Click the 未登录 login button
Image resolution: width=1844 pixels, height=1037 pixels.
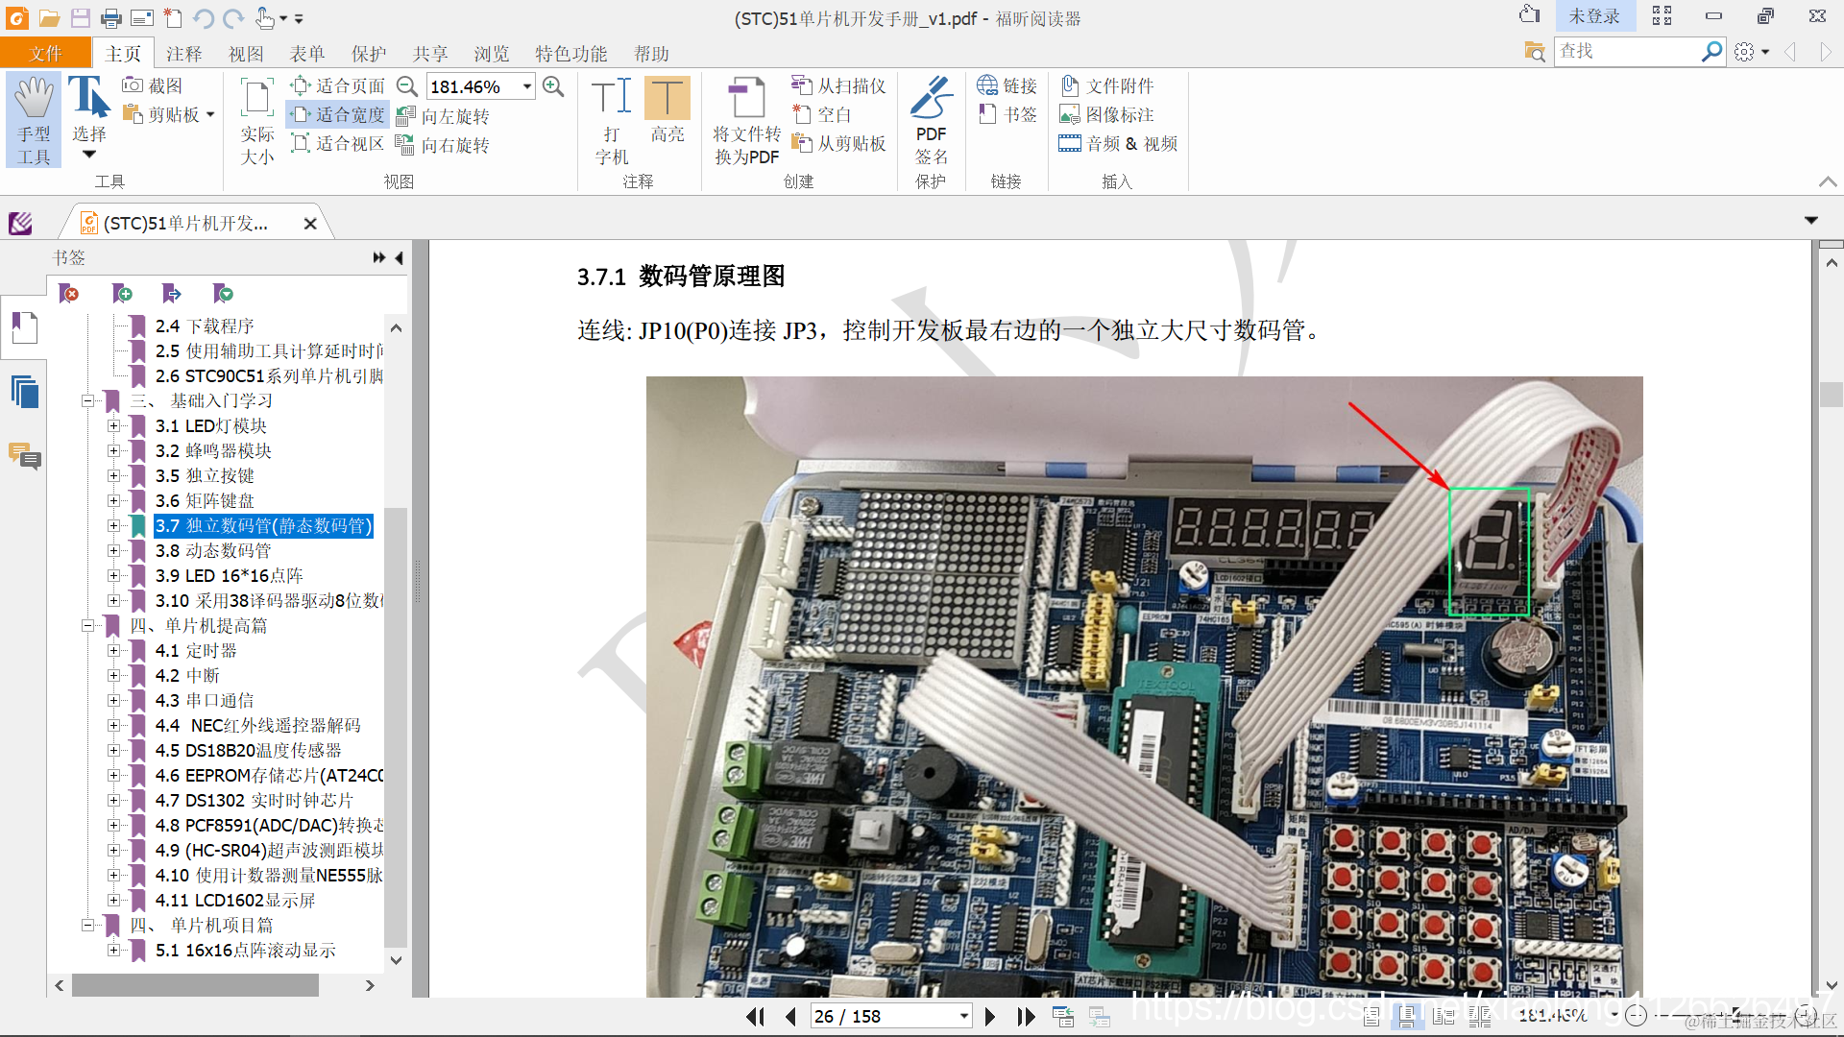pyautogui.click(x=1593, y=16)
